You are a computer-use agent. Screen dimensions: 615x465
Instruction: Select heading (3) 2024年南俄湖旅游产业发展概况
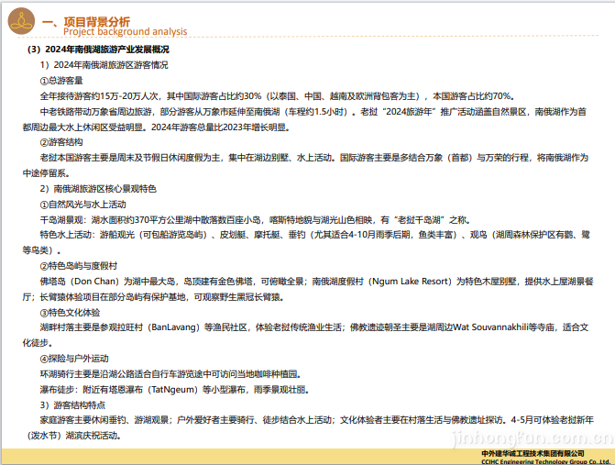pyautogui.click(x=98, y=50)
